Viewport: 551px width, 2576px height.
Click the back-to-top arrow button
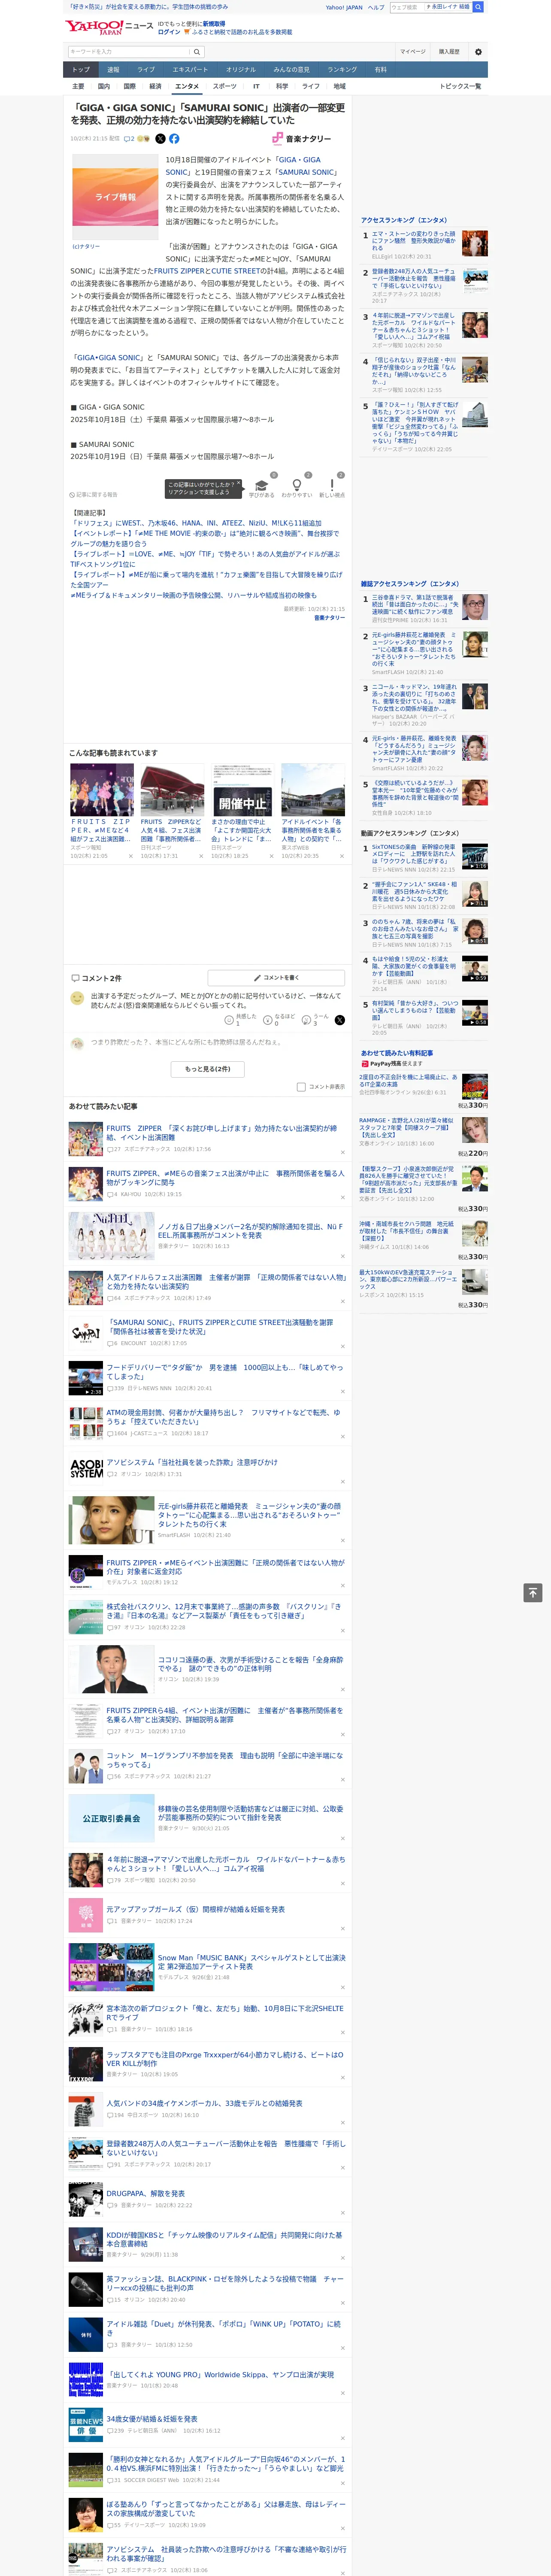pyautogui.click(x=533, y=1593)
